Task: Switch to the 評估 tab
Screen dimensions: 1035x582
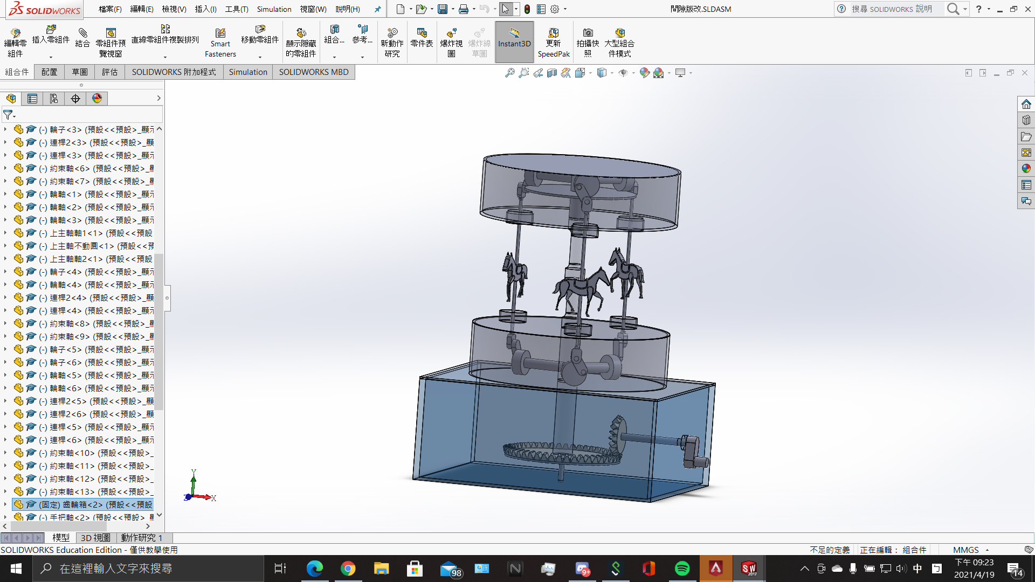Action: 109,72
